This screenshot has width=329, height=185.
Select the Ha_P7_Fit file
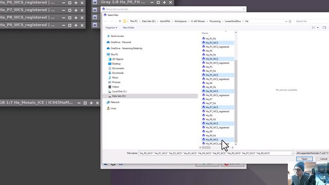(211, 103)
